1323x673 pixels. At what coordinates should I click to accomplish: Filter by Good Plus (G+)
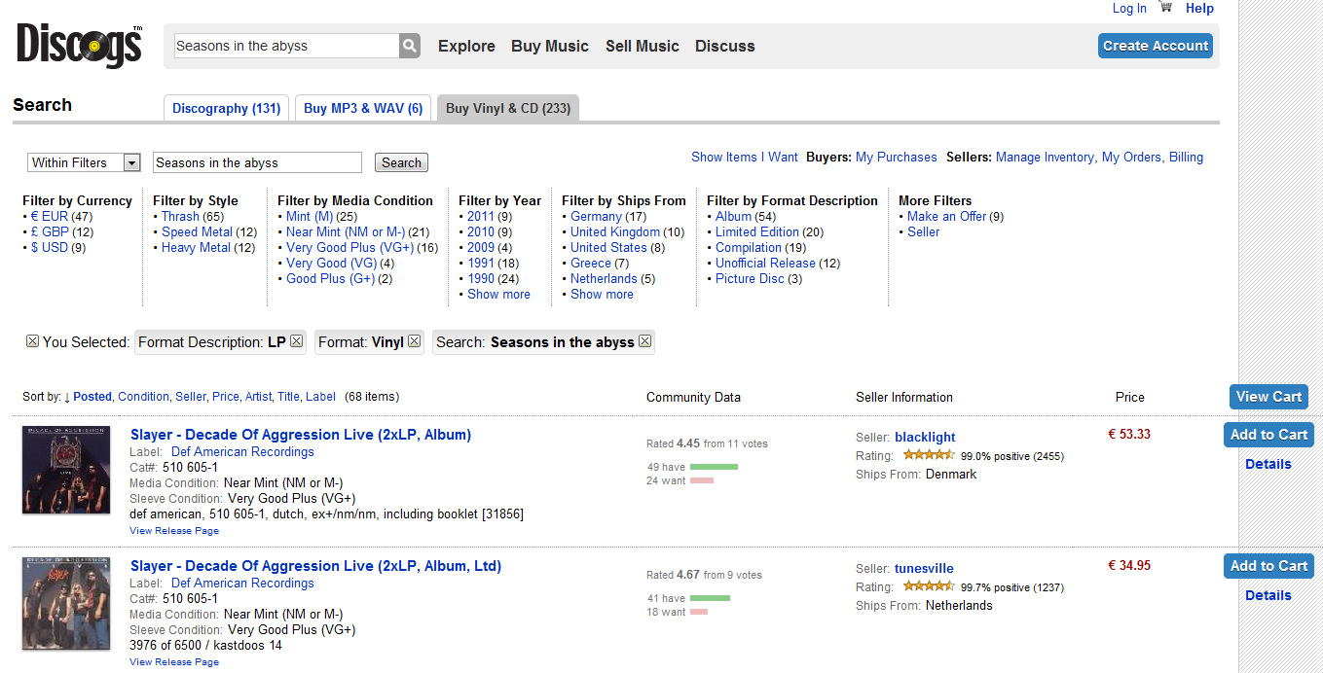(330, 278)
